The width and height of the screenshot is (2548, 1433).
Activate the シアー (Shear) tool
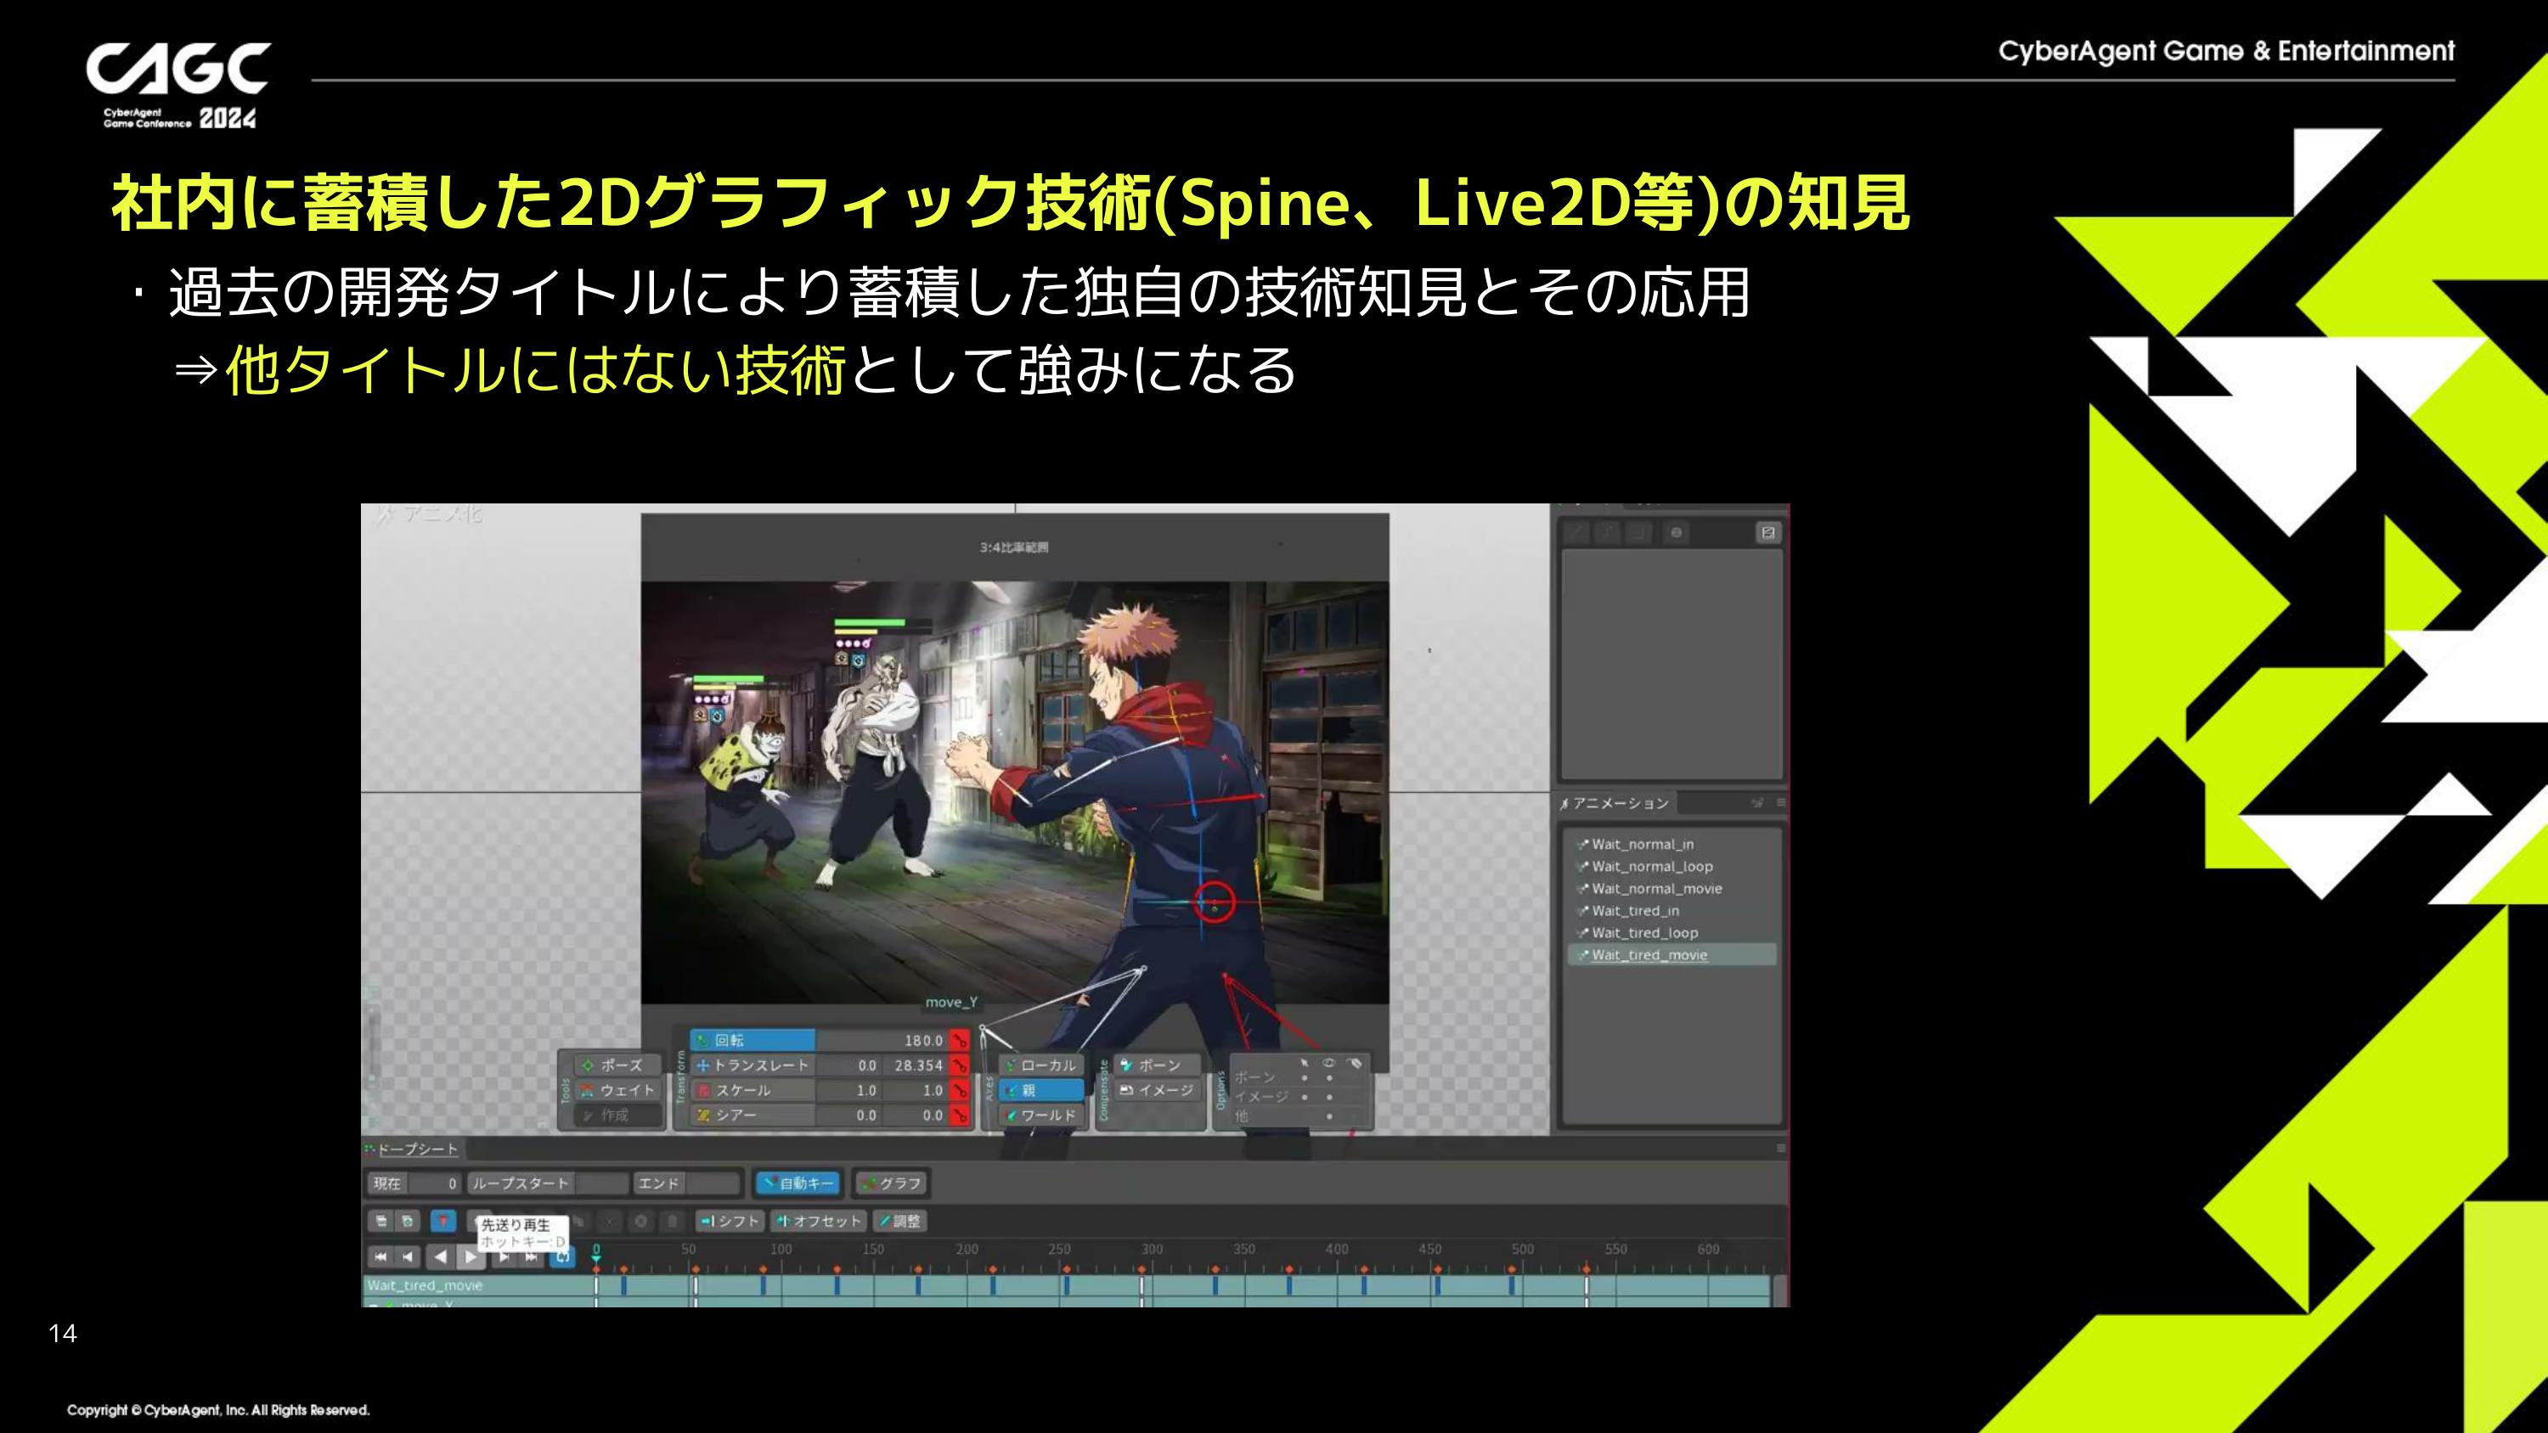753,1115
